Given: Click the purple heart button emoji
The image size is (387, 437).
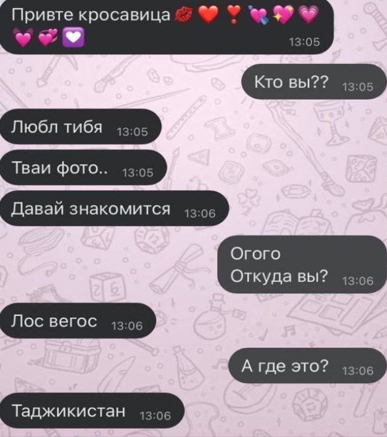Looking at the screenshot, I should [73, 38].
